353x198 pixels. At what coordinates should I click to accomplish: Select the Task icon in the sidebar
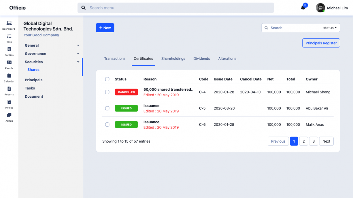coord(9,38)
